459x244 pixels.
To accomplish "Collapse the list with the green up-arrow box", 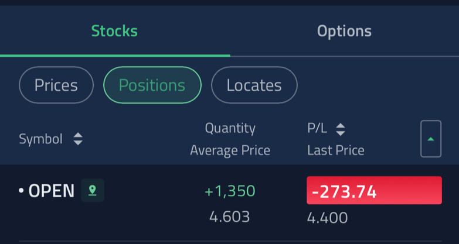I will click(x=431, y=139).
